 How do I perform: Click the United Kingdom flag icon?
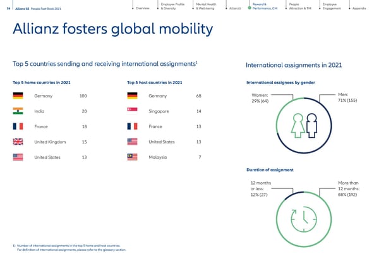pyautogui.click(x=18, y=142)
